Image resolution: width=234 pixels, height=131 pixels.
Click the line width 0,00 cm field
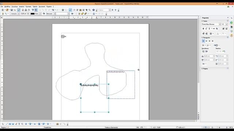coord(24,14)
